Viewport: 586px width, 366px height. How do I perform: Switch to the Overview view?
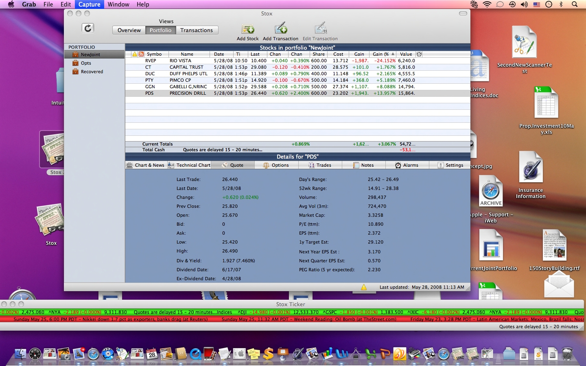pos(129,30)
